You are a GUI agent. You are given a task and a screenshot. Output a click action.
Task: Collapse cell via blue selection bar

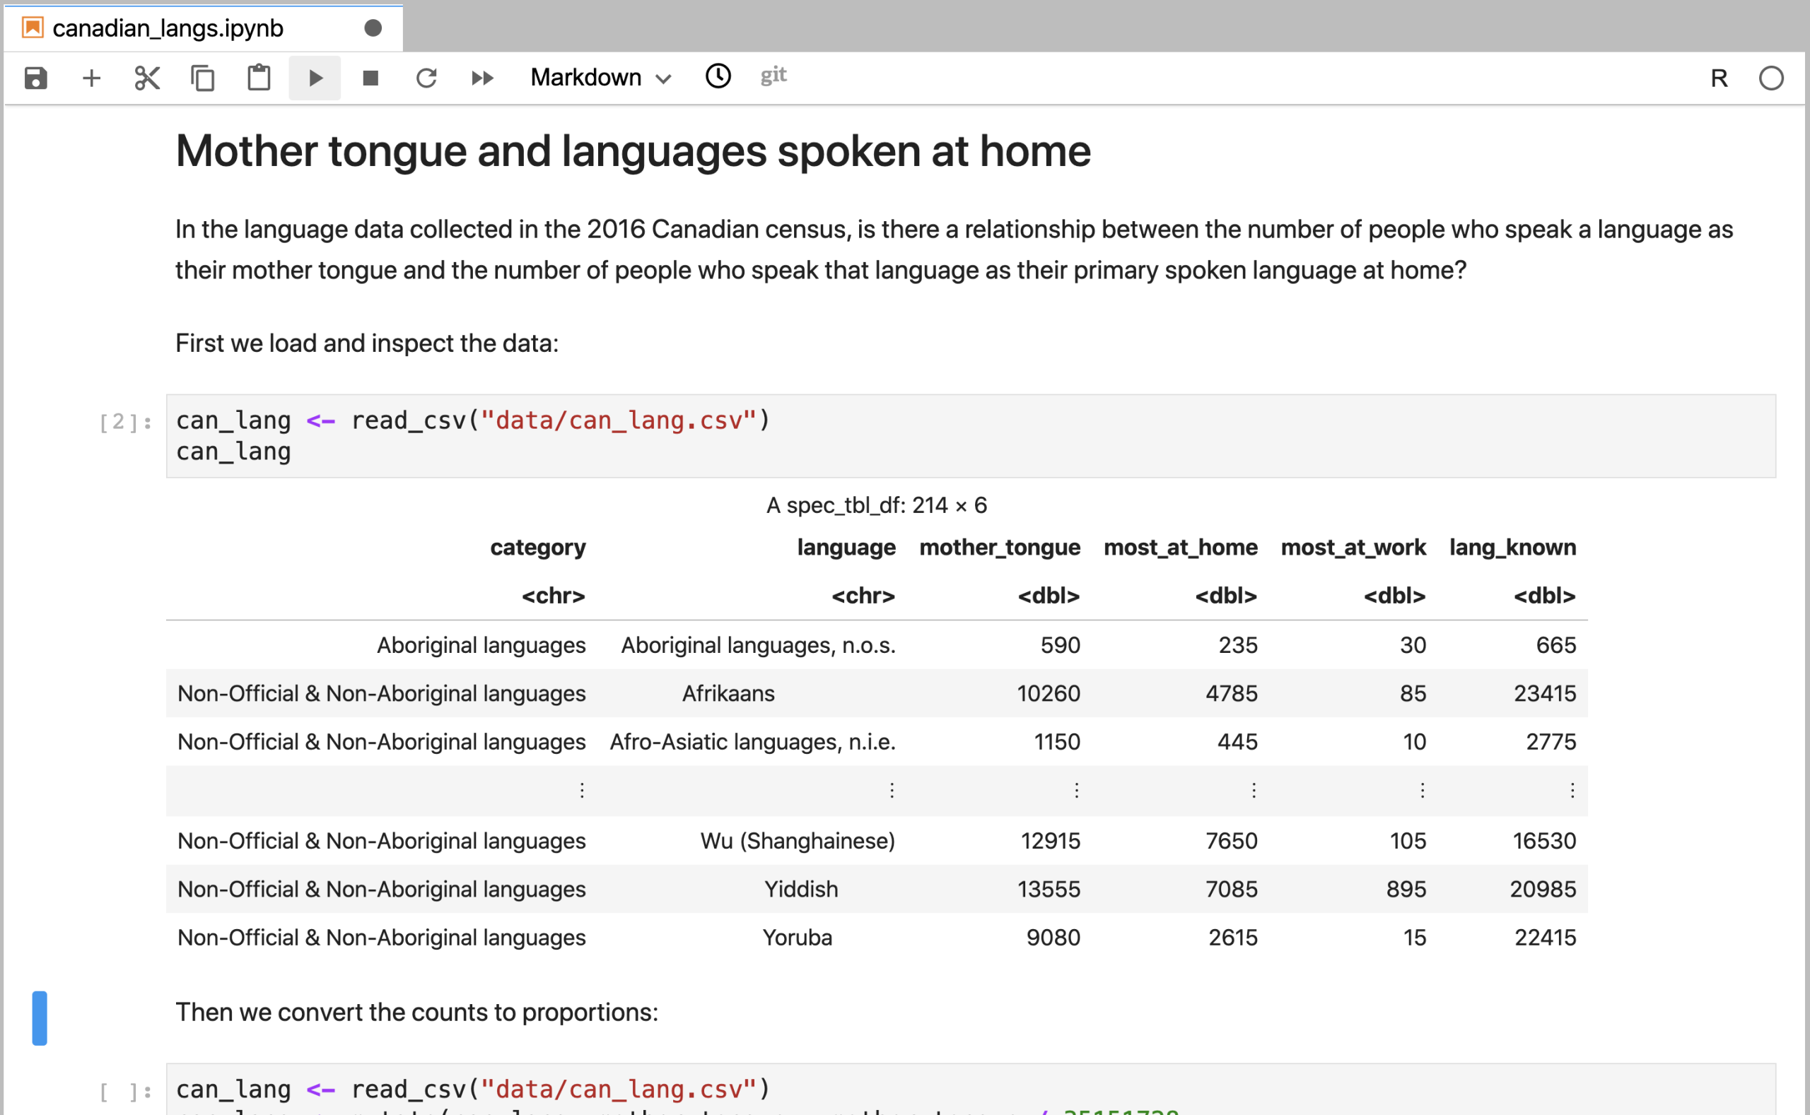[40, 1017]
